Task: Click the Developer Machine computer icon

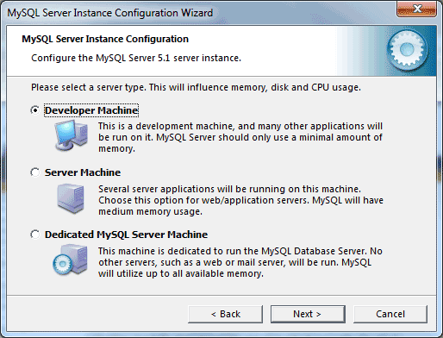Action: [x=72, y=135]
